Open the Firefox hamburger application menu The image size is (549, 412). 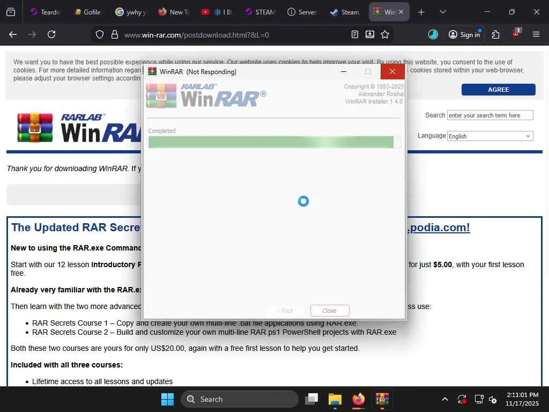536,34
